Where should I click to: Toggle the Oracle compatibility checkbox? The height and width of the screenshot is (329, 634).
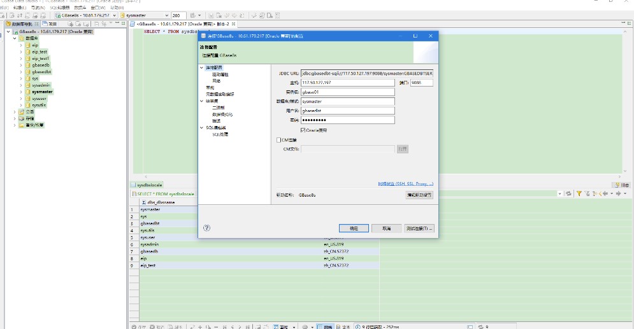pos(303,130)
